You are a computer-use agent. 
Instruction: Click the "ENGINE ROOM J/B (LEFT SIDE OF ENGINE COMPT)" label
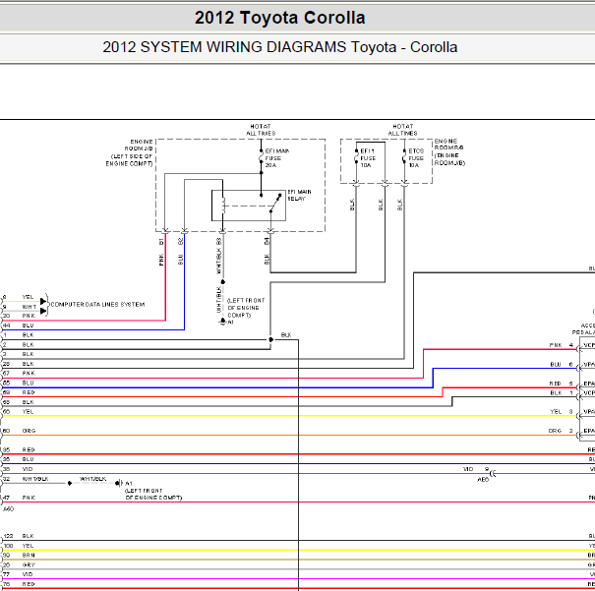tap(130, 152)
